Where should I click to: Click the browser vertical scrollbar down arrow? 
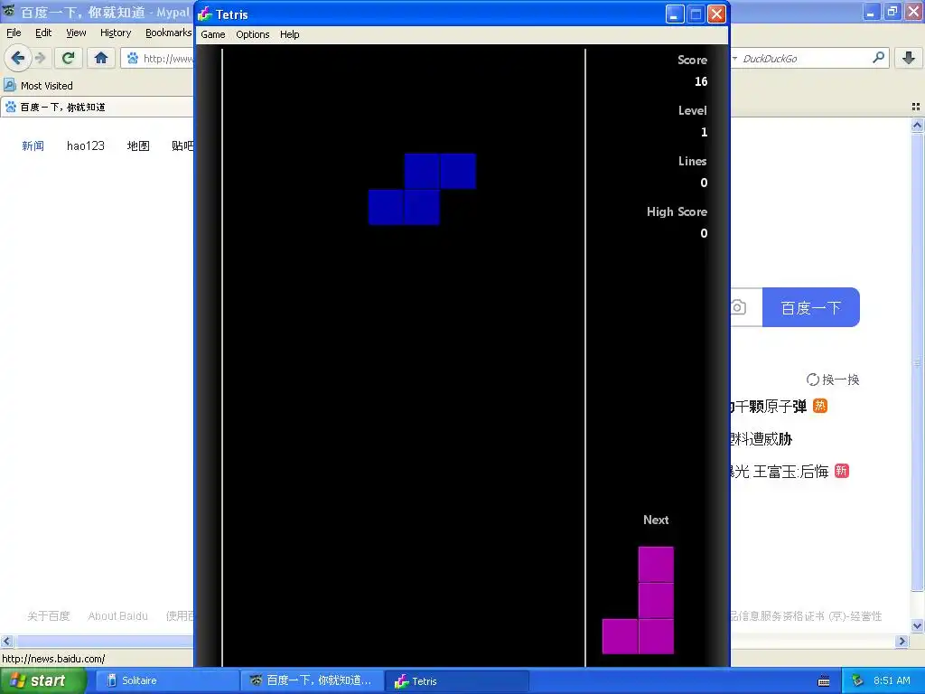917,626
